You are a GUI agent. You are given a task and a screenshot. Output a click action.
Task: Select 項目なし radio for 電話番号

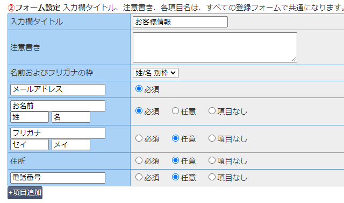pos(212,177)
